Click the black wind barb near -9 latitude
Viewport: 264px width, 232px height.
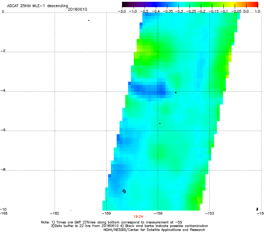coord(124,191)
